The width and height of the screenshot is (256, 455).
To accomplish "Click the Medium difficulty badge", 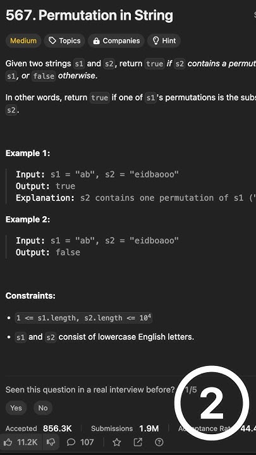I will click(x=23, y=40).
